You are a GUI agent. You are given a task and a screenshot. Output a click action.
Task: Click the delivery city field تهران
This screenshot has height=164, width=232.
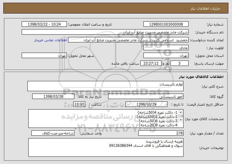[44, 56]
